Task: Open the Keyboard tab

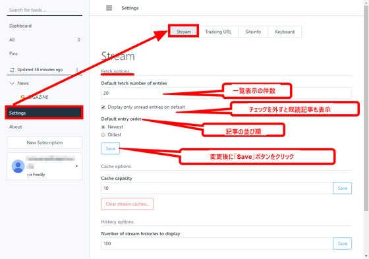Action: pos(285,32)
